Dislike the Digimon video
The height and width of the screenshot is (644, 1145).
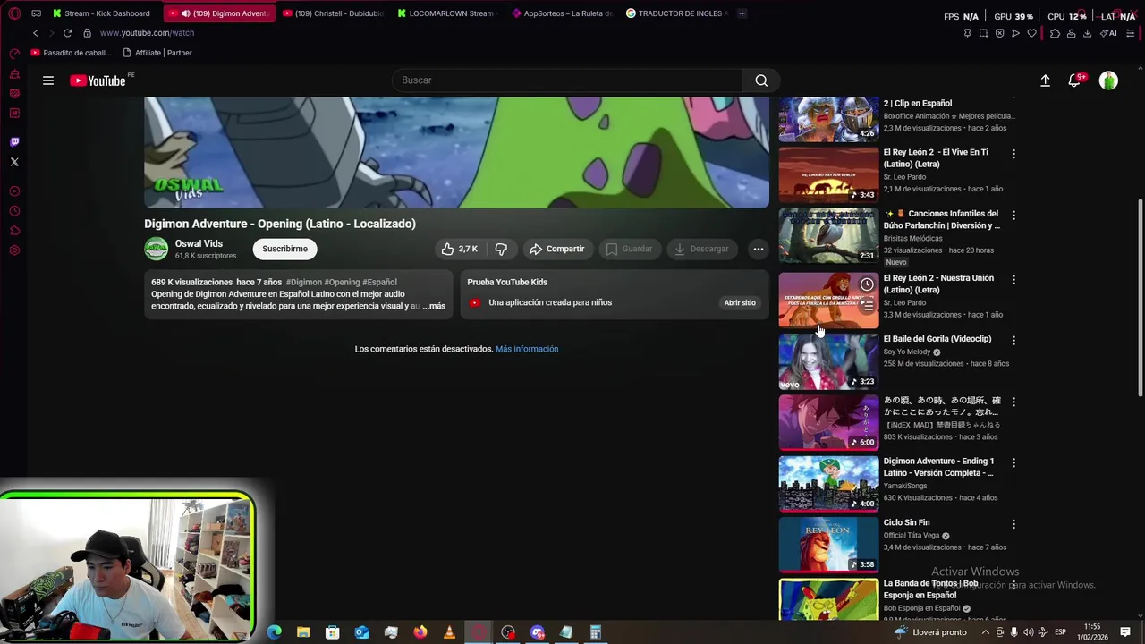click(501, 249)
